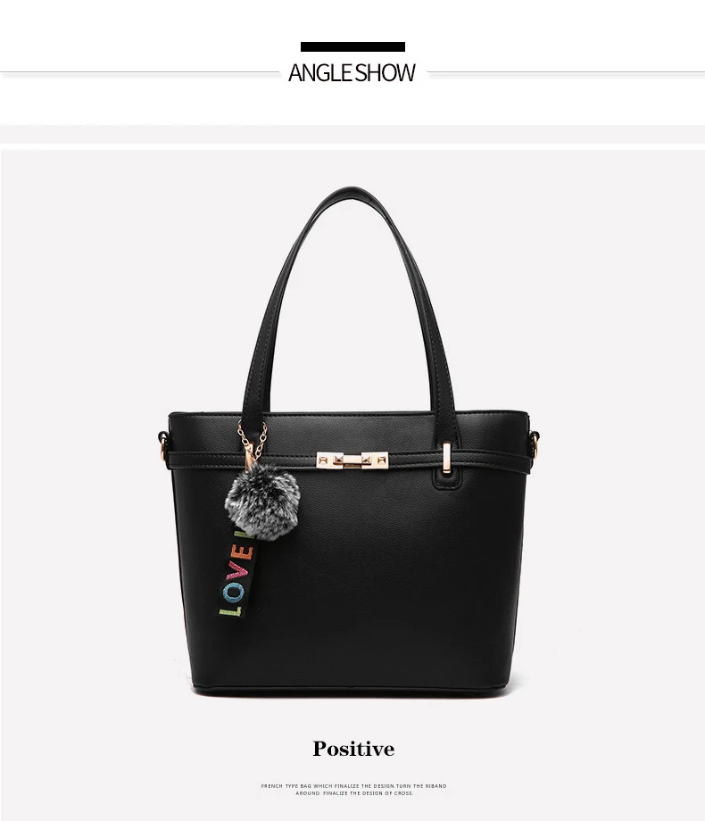Image resolution: width=705 pixels, height=821 pixels.
Task: Click the divider line right of ANGLE SHOW
Action: [x=566, y=72]
